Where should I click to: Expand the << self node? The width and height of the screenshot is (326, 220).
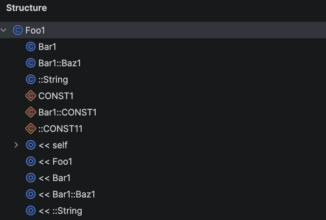pyautogui.click(x=16, y=145)
